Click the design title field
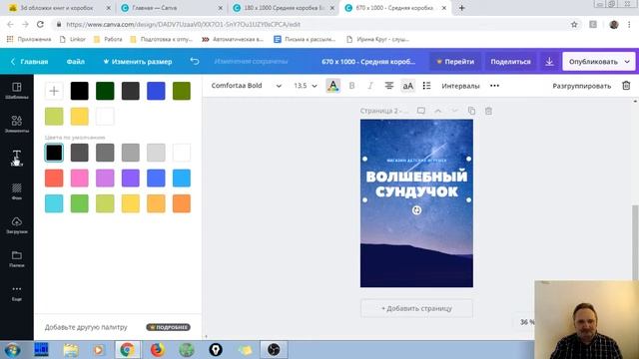Image resolution: width=639 pixels, height=359 pixels. tap(368, 62)
